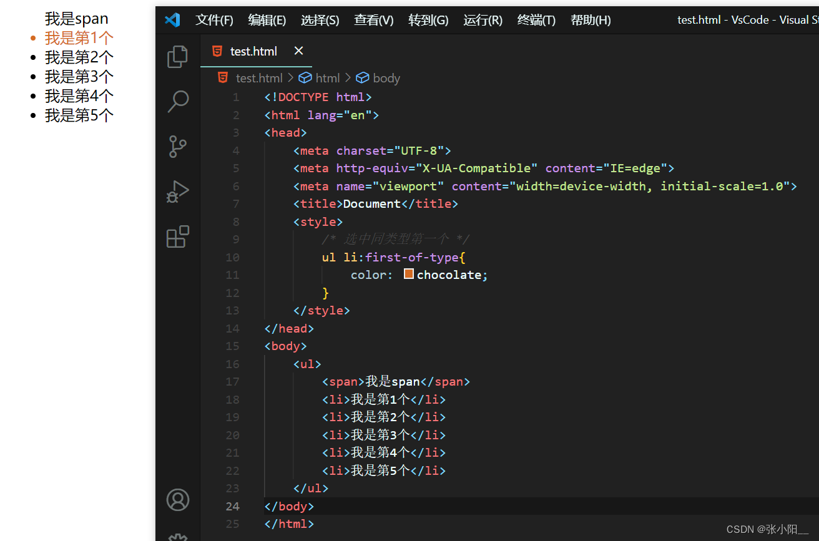Image resolution: width=819 pixels, height=541 pixels.
Task: Open the 文件(F) menu
Action: (x=214, y=20)
